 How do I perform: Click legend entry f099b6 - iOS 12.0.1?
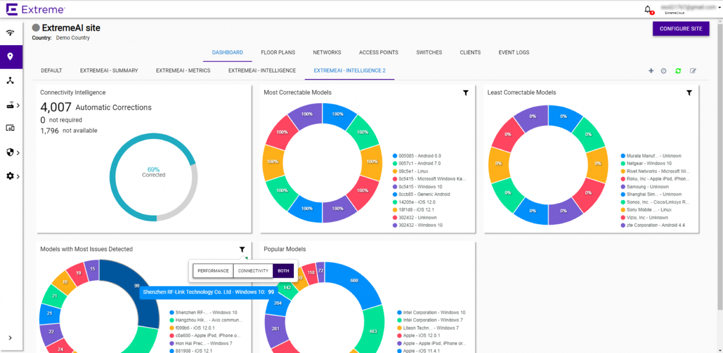point(192,328)
